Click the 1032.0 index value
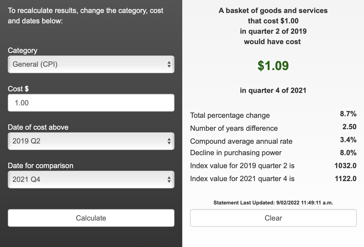 tap(345, 166)
